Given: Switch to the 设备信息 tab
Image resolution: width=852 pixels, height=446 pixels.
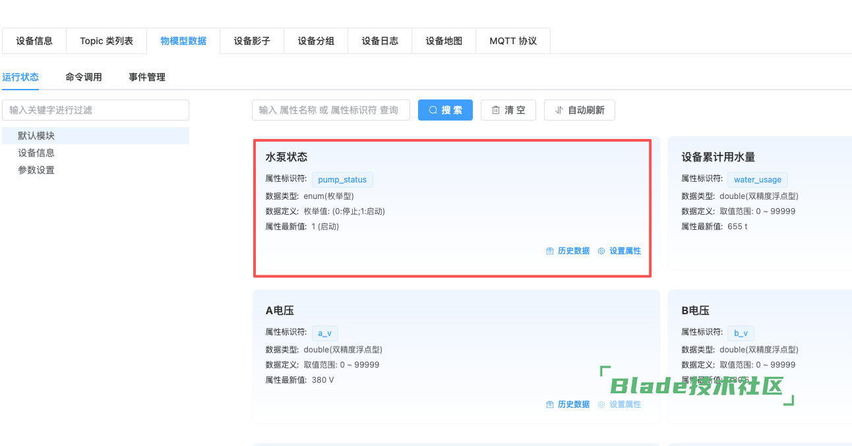Looking at the screenshot, I should click(x=34, y=41).
